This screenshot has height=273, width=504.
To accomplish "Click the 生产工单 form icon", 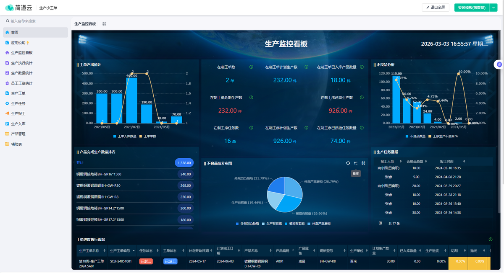I will 7,93.
